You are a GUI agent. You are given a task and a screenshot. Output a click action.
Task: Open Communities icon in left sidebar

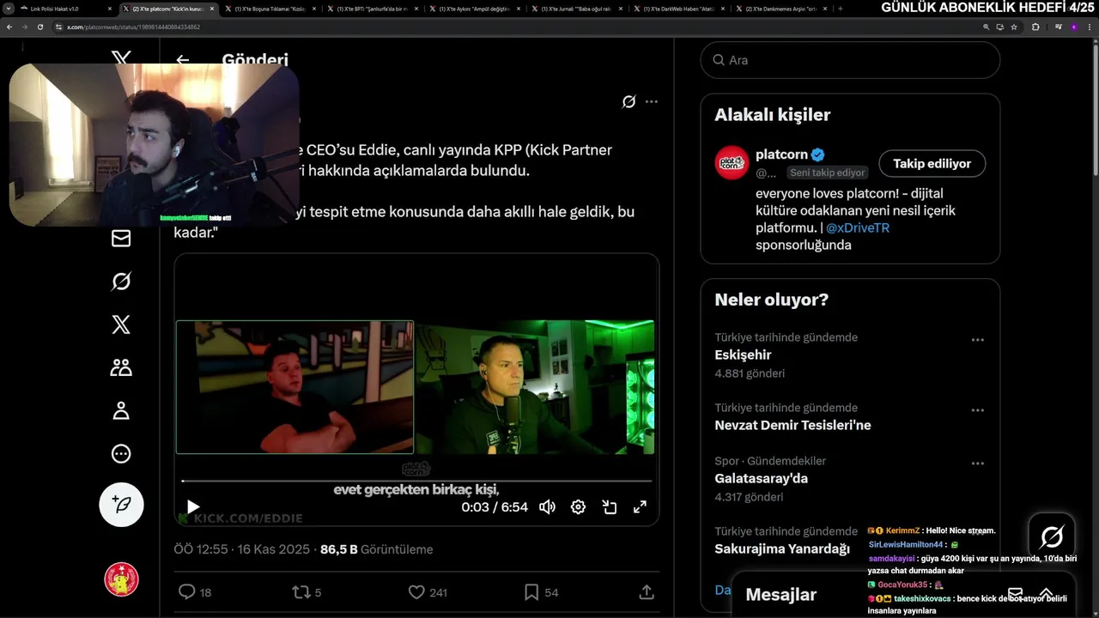[x=121, y=367]
